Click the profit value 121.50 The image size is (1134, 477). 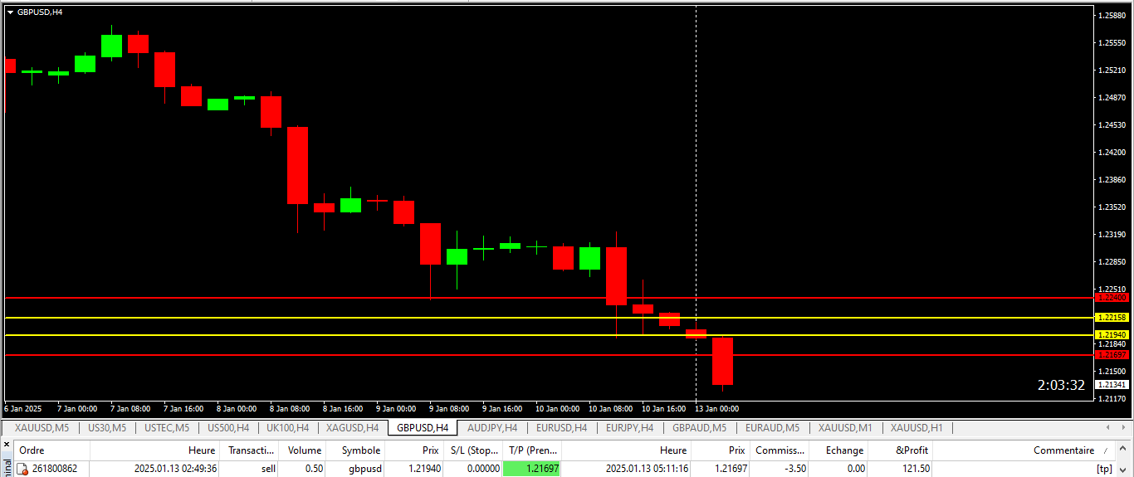point(916,469)
